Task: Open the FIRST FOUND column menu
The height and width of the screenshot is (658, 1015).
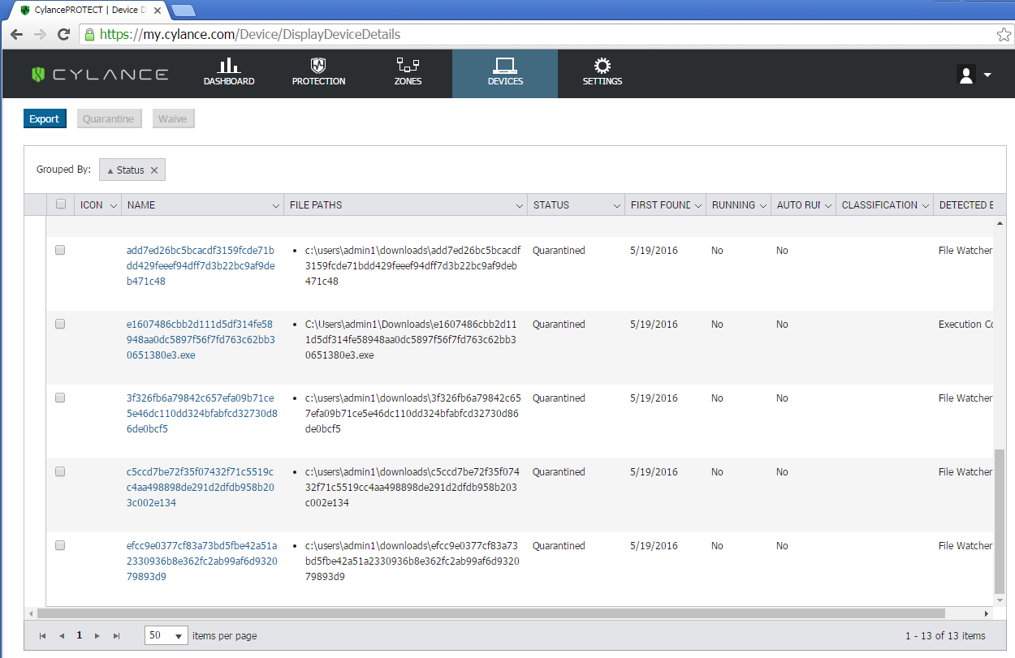Action: [698, 206]
